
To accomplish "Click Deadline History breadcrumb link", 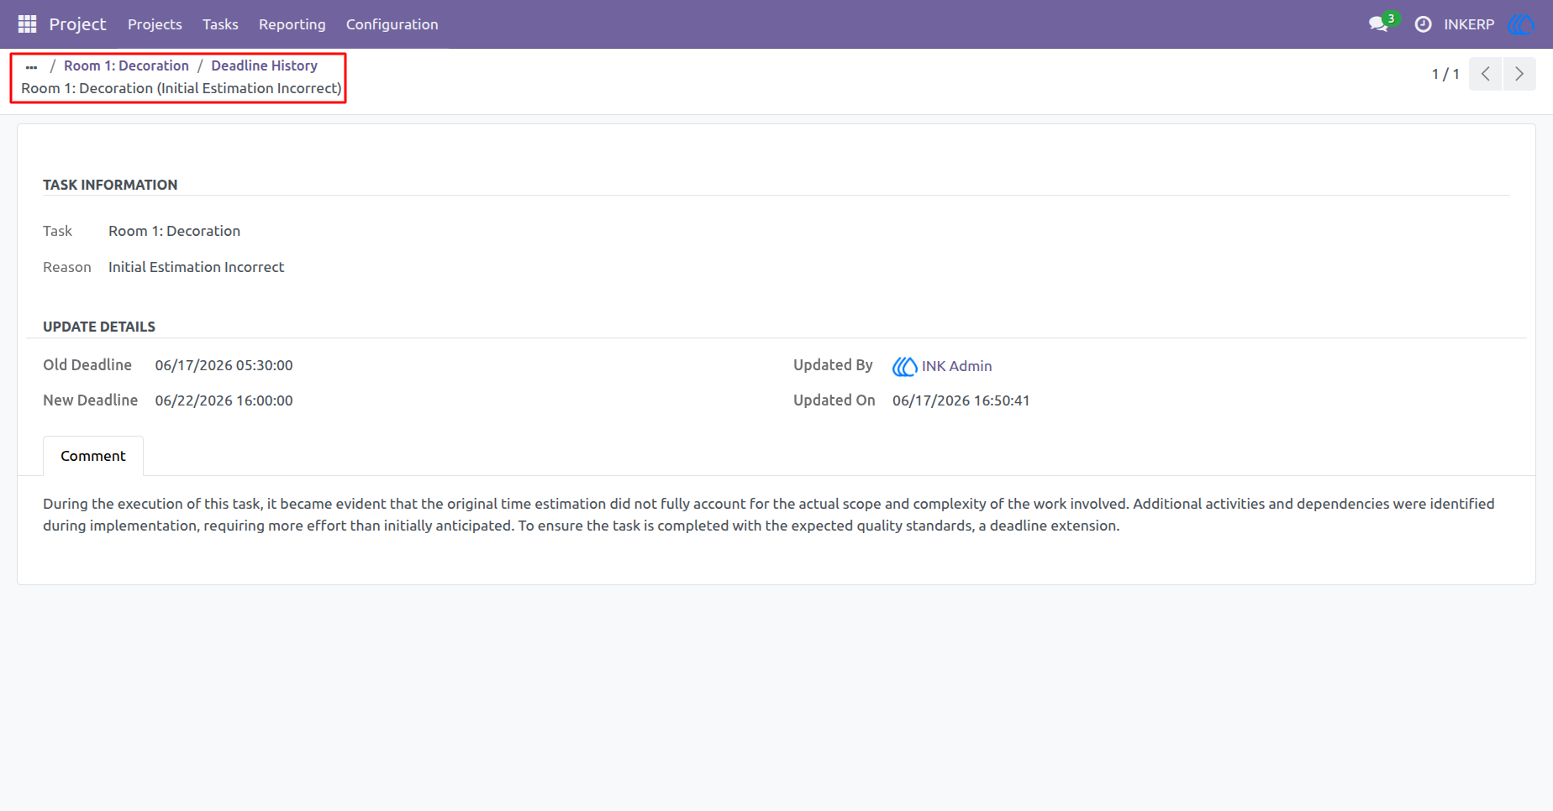I will pyautogui.click(x=264, y=65).
